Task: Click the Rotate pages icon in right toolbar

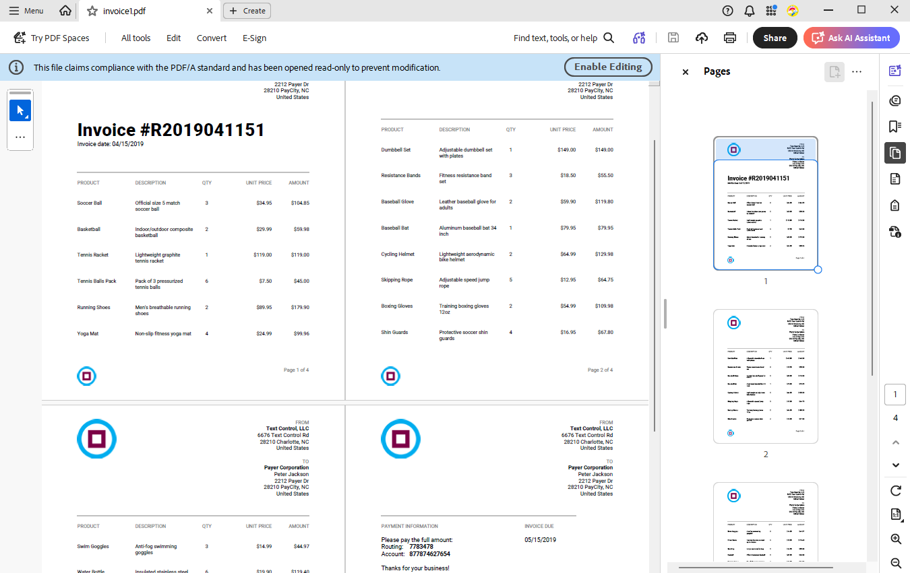Action: click(x=895, y=491)
